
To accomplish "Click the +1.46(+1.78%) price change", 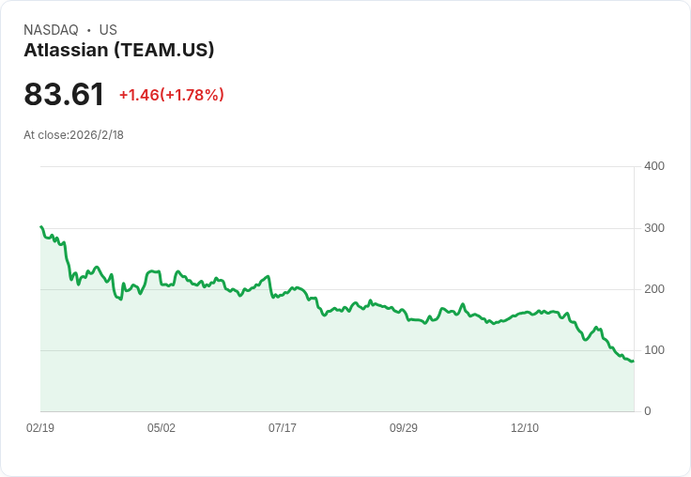I will tap(171, 95).
